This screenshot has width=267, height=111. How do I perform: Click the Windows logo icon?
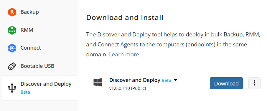tap(98, 82)
